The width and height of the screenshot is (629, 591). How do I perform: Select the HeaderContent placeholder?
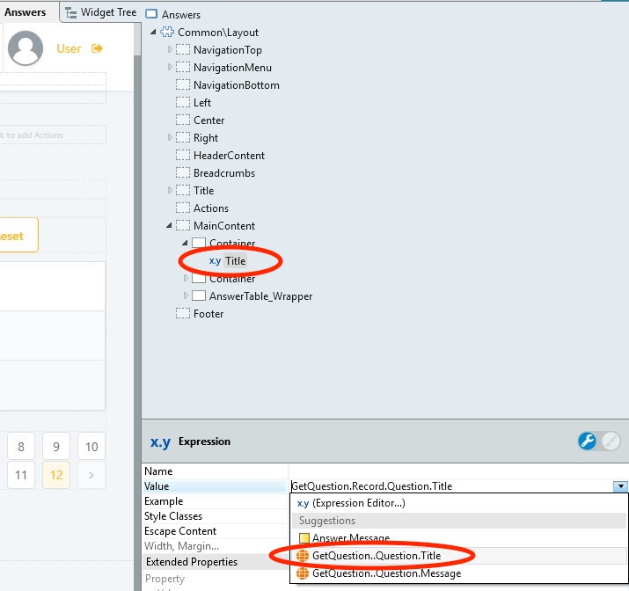click(x=229, y=156)
